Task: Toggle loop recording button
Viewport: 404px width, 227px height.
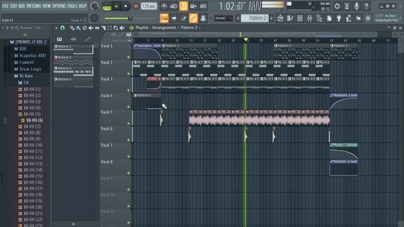Action: [203, 6]
